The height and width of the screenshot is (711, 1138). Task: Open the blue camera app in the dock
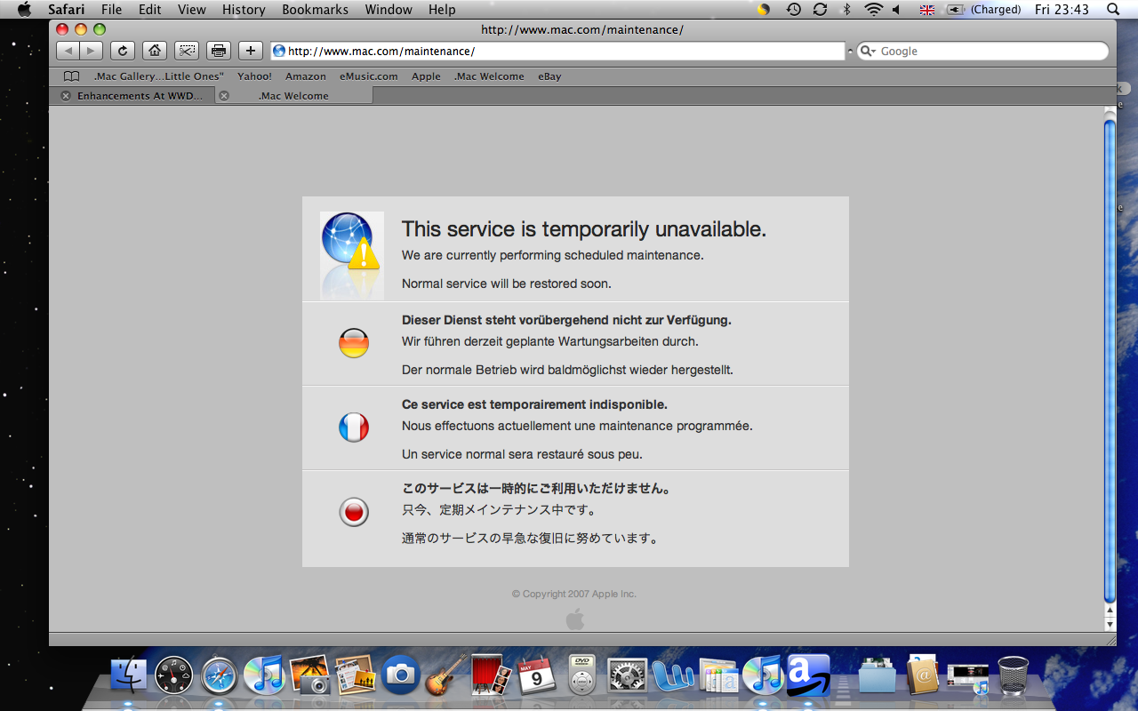tap(401, 676)
